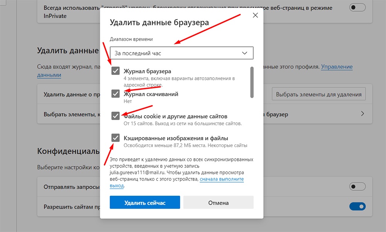Toggle the Отправлять запросы switch

(357, 186)
